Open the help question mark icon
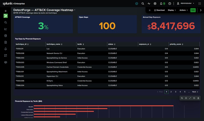 pyautogui.click(x=170, y=4)
